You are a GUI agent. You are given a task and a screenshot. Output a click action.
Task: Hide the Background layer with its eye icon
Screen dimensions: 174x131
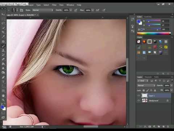coord(138,100)
